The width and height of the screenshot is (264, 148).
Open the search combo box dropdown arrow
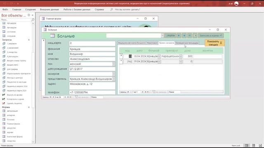pyautogui.click(x=162, y=35)
